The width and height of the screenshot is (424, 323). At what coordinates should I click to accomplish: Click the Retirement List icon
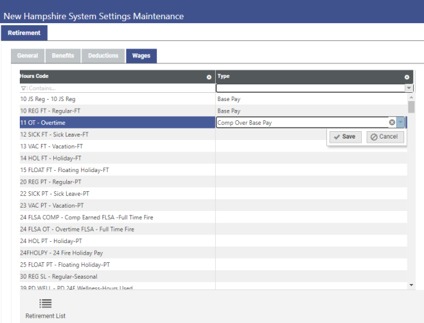(x=45, y=303)
